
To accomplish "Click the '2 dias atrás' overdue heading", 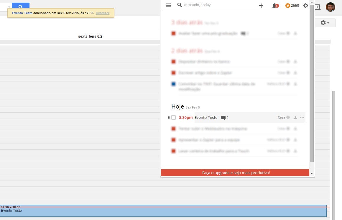I will (x=187, y=51).
